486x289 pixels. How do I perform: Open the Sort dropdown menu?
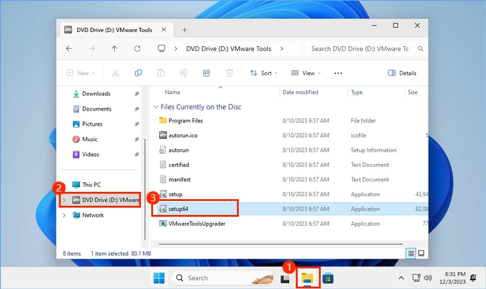click(x=264, y=73)
